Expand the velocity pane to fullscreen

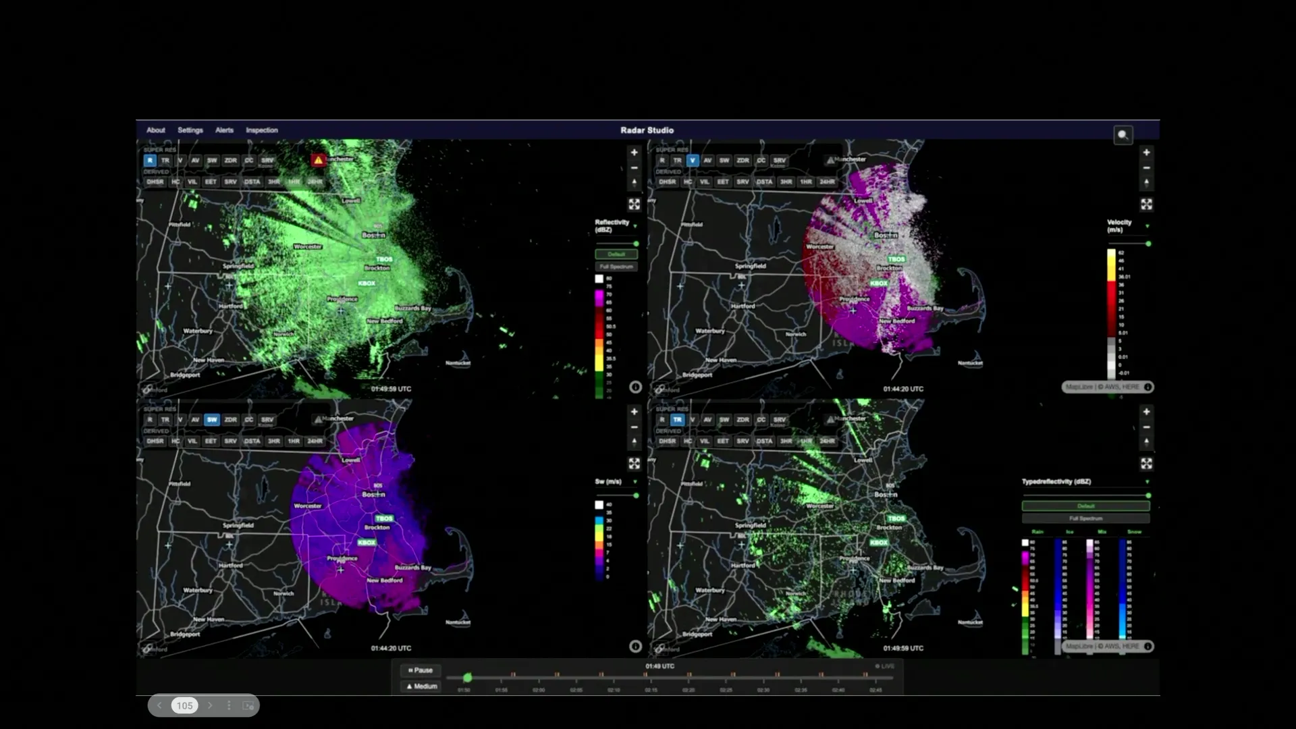tap(1146, 204)
